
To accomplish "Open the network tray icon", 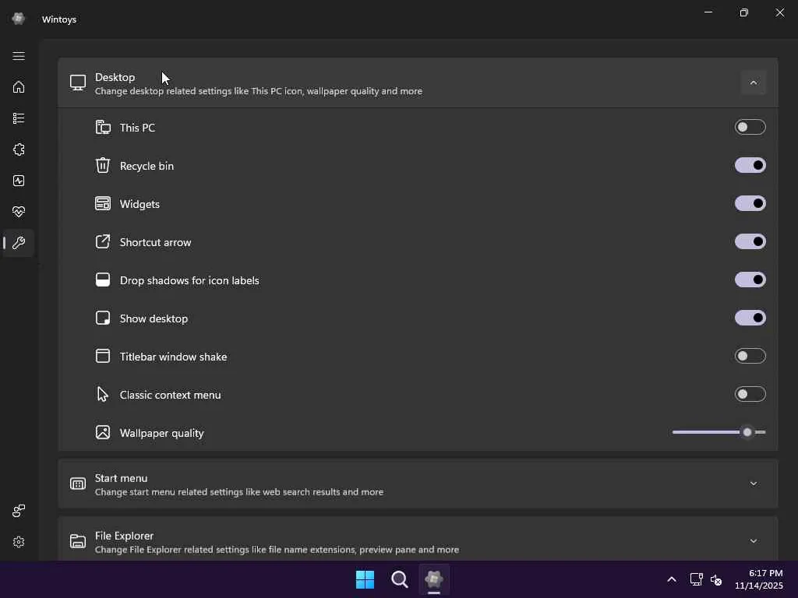I will [696, 579].
